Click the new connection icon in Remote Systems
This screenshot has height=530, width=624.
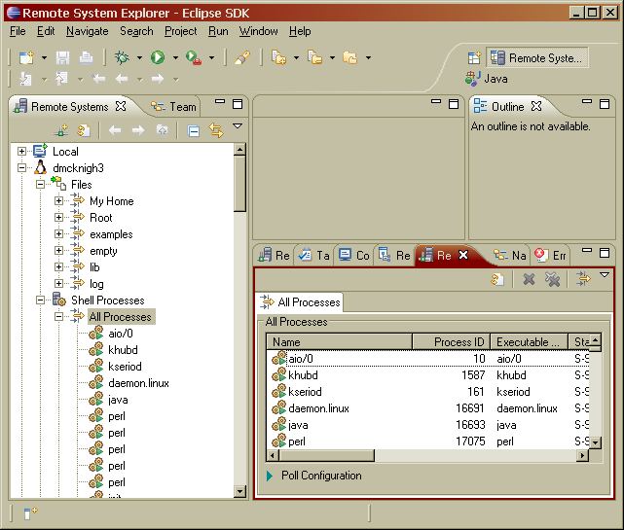tap(61, 130)
